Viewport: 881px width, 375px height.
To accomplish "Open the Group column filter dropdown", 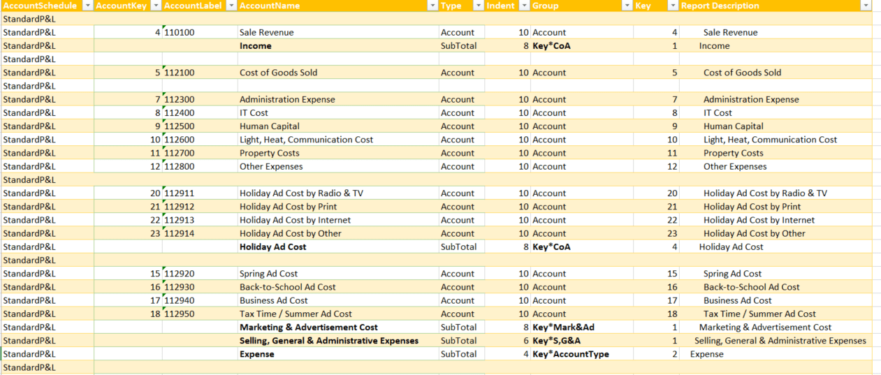I will click(627, 6).
